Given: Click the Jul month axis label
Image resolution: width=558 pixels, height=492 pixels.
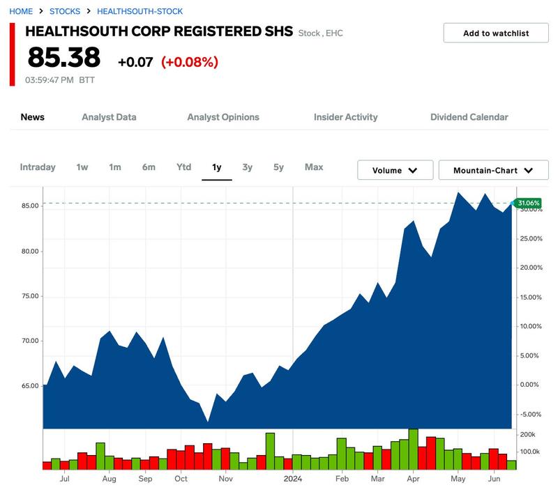Looking at the screenshot, I should click(x=64, y=479).
